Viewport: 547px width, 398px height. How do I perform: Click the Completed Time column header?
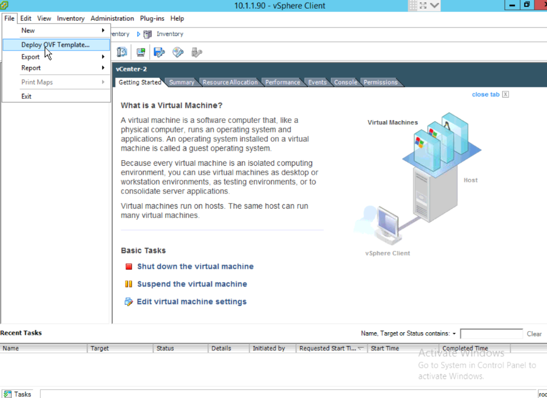474,348
